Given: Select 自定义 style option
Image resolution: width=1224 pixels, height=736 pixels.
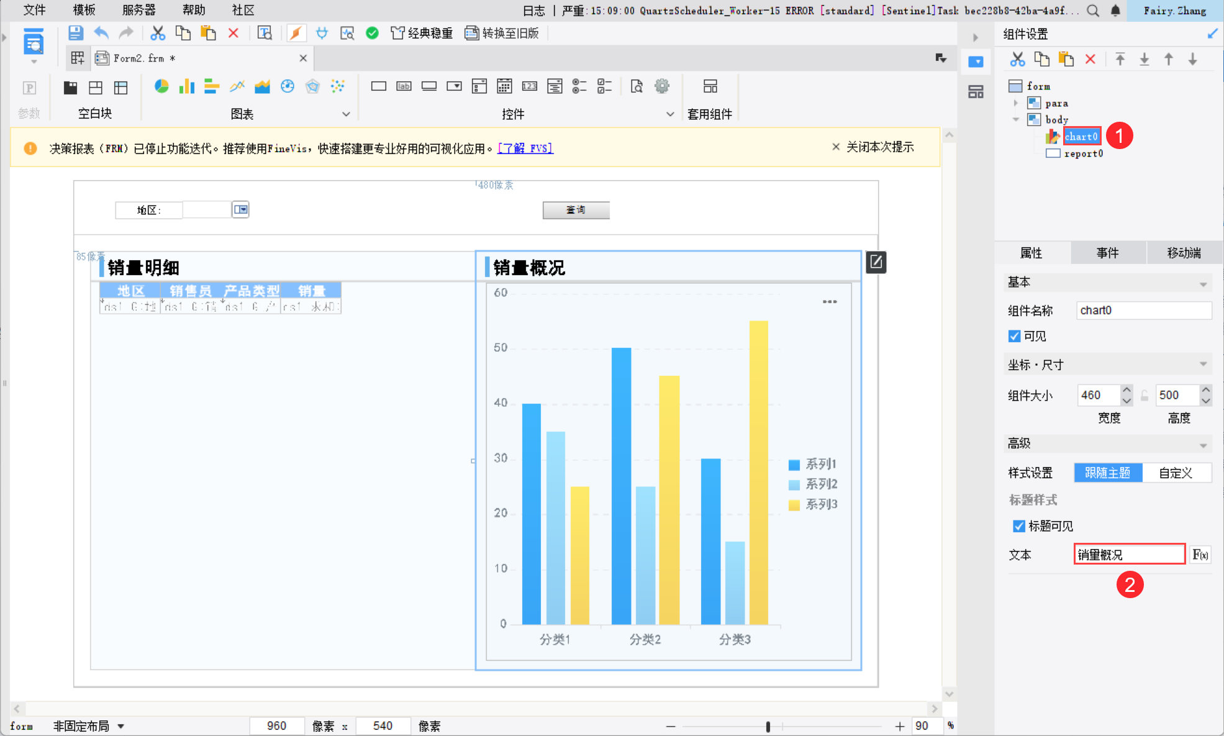Looking at the screenshot, I should pyautogui.click(x=1176, y=473).
